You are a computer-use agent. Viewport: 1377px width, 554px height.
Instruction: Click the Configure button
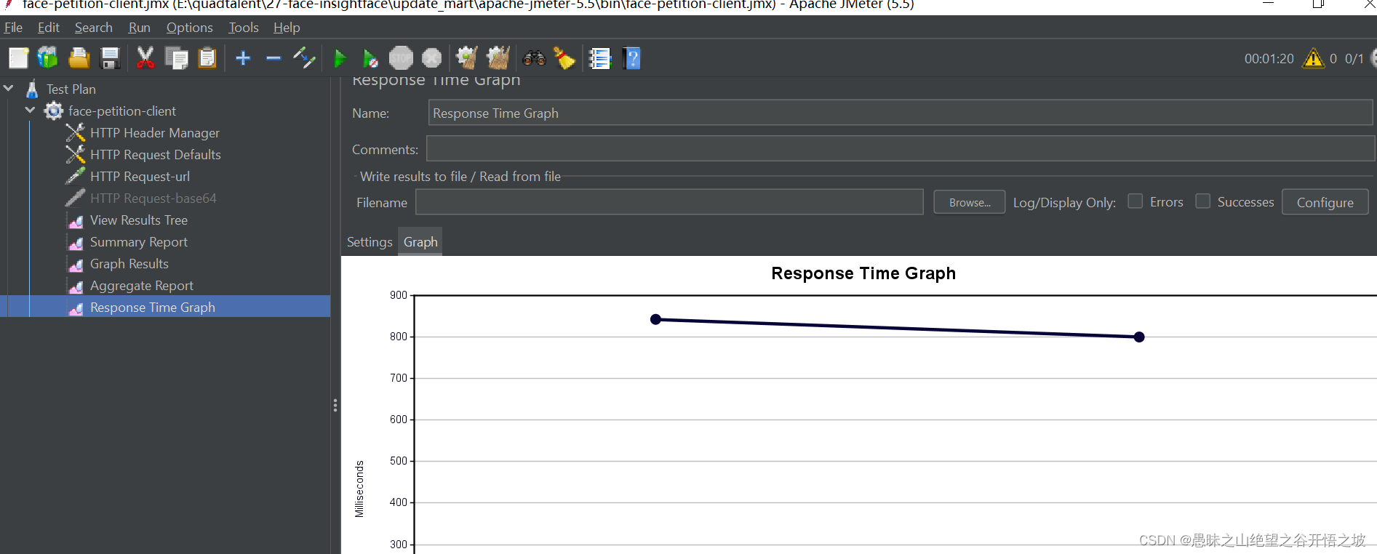[x=1325, y=202]
